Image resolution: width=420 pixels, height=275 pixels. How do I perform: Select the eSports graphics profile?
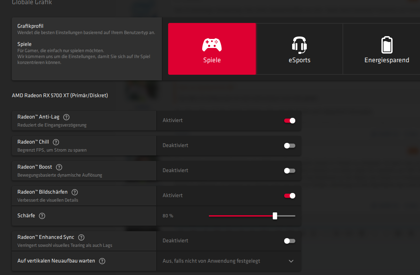click(x=299, y=49)
